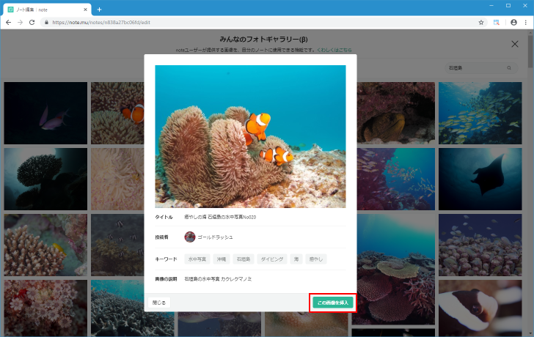
Task: Select the 石垣島 keyword tag
Action: (244, 259)
